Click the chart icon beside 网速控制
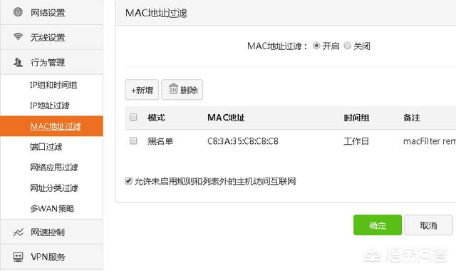 (18, 232)
